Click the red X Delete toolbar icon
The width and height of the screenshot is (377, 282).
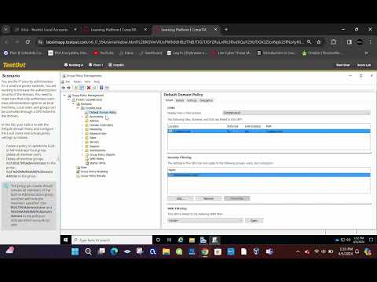point(89,88)
